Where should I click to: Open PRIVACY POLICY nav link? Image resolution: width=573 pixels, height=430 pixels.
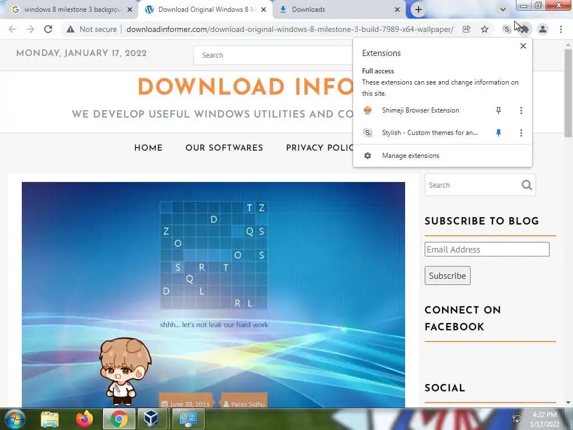coord(320,148)
